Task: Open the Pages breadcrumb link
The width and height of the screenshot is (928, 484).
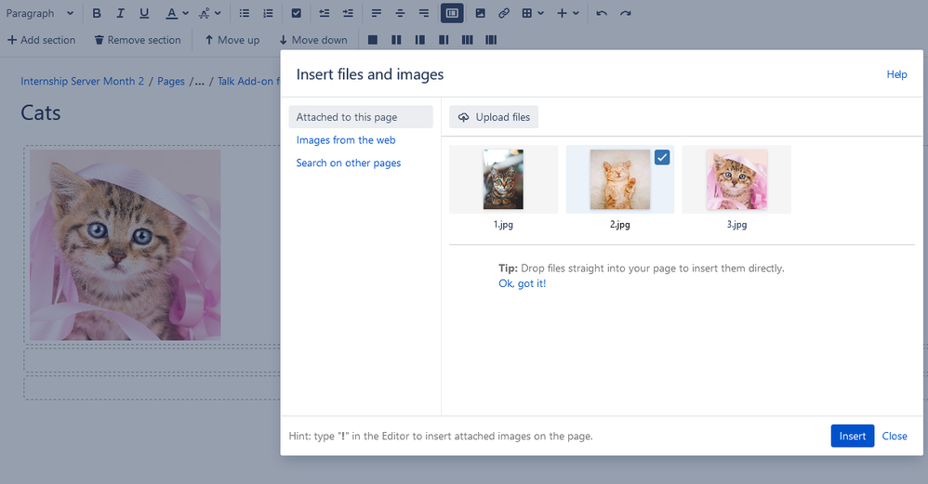Action: 171,82
